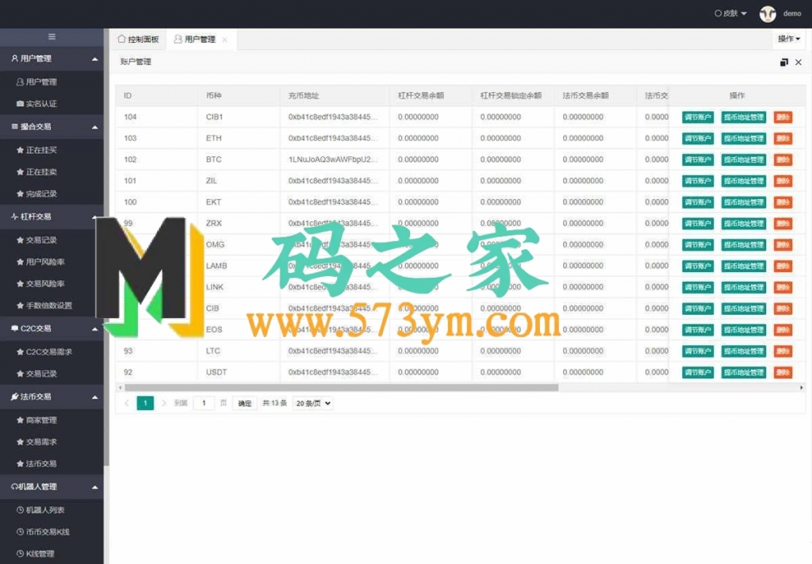Viewport: 812px width, 564px height.
Task: Open 正在挂卖 in the sidebar
Action: (36, 172)
